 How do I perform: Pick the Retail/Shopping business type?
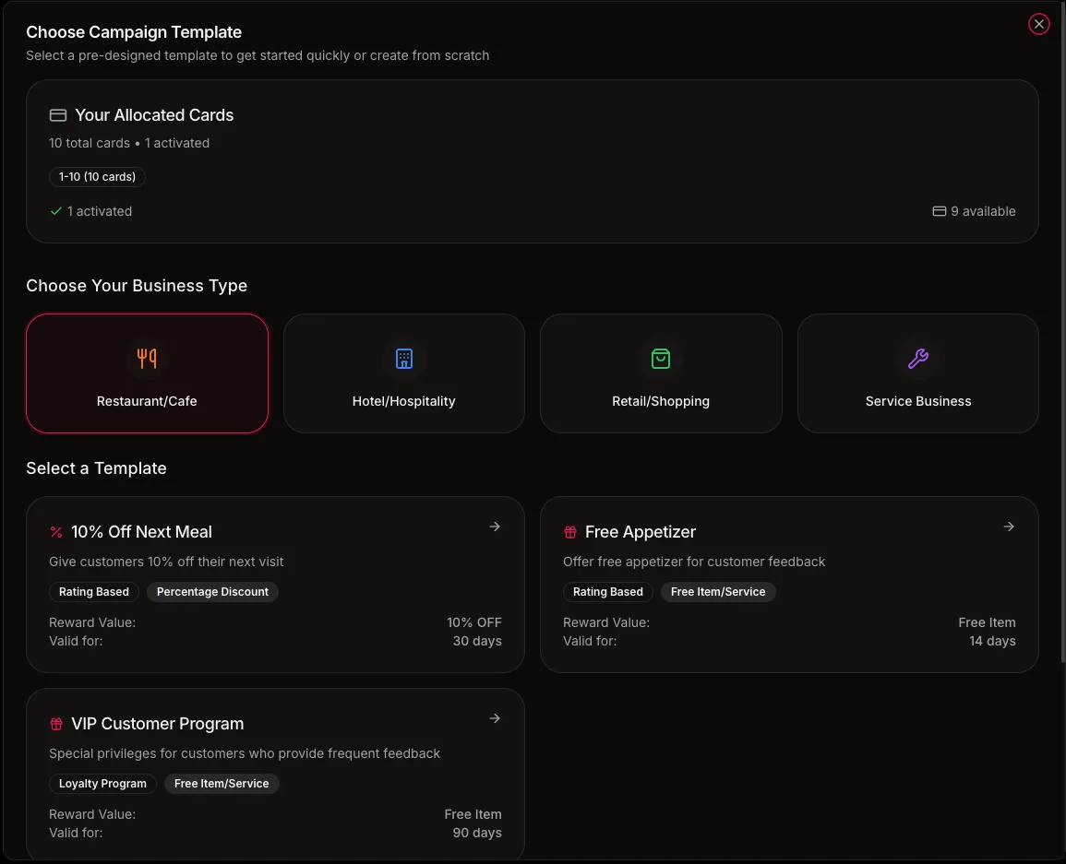pyautogui.click(x=661, y=401)
